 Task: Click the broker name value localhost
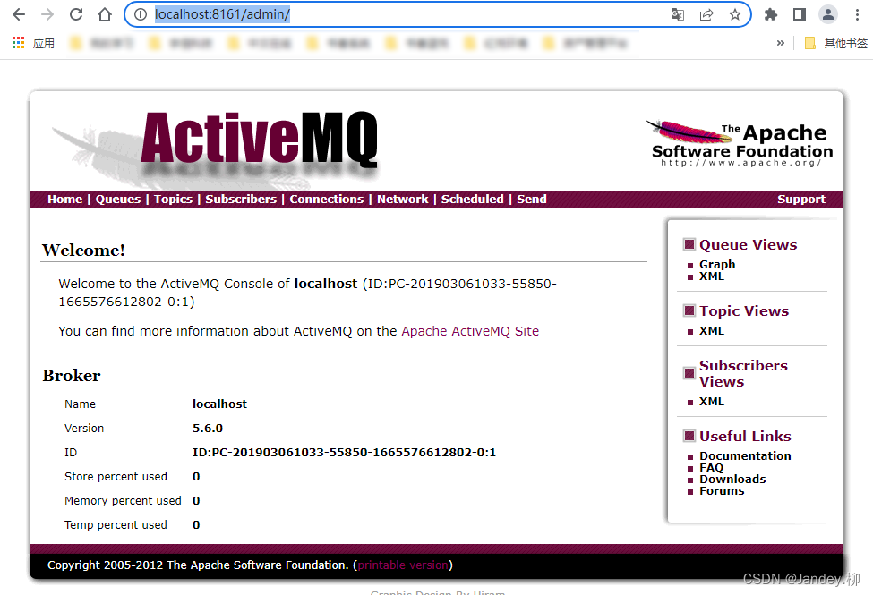pos(219,404)
